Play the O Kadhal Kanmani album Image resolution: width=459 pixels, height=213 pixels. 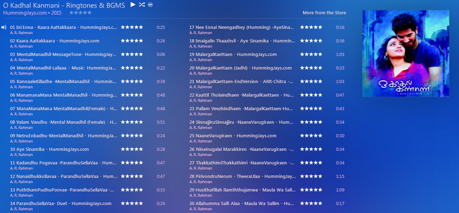[133, 5]
